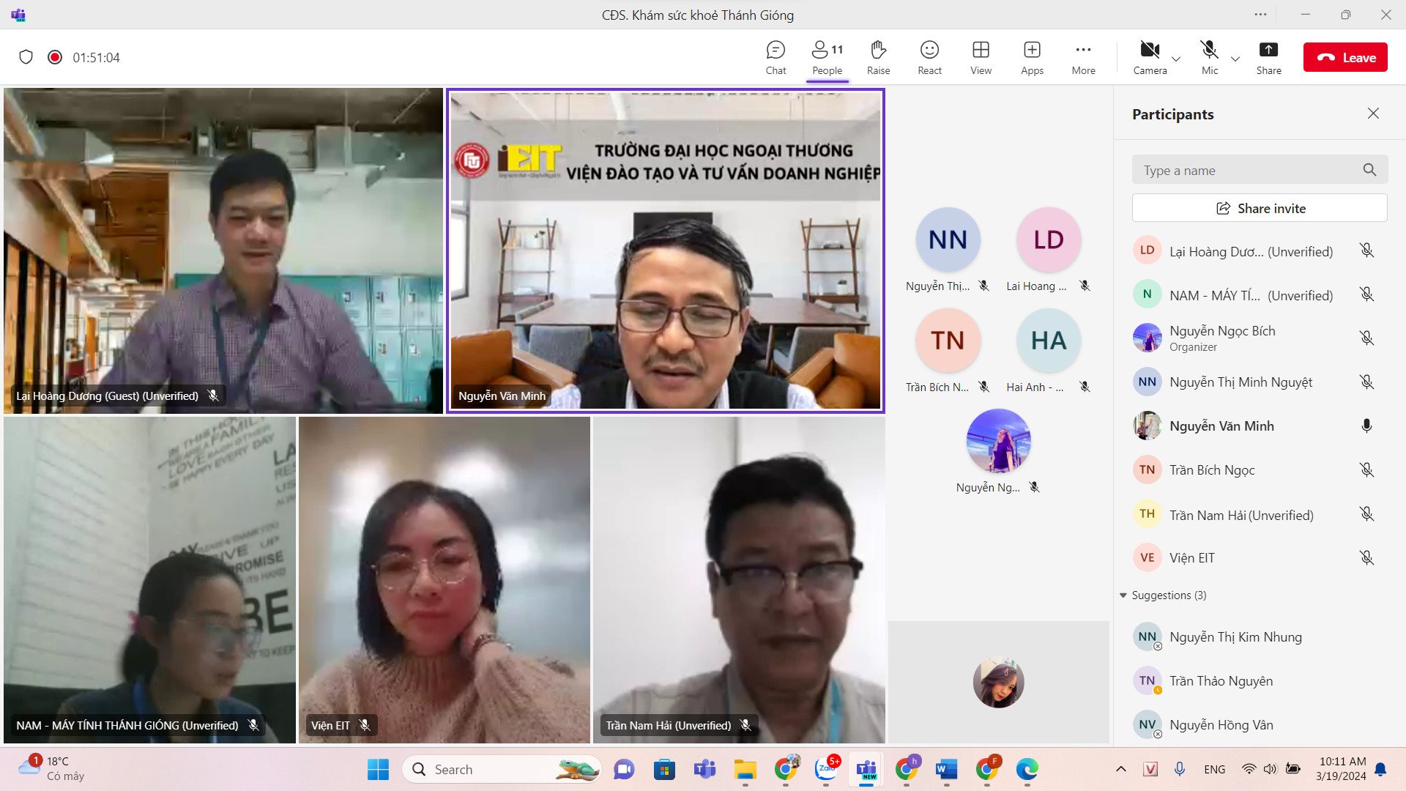Unmute the Mic
Image resolution: width=1406 pixels, height=791 pixels.
[x=1209, y=57]
